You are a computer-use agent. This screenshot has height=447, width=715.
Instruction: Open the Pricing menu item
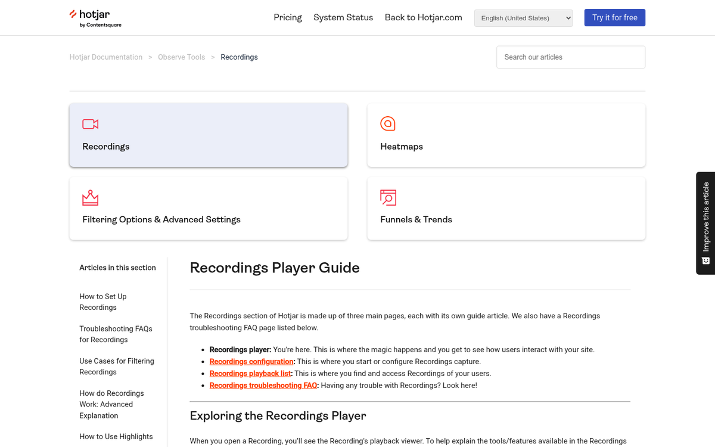coord(287,17)
